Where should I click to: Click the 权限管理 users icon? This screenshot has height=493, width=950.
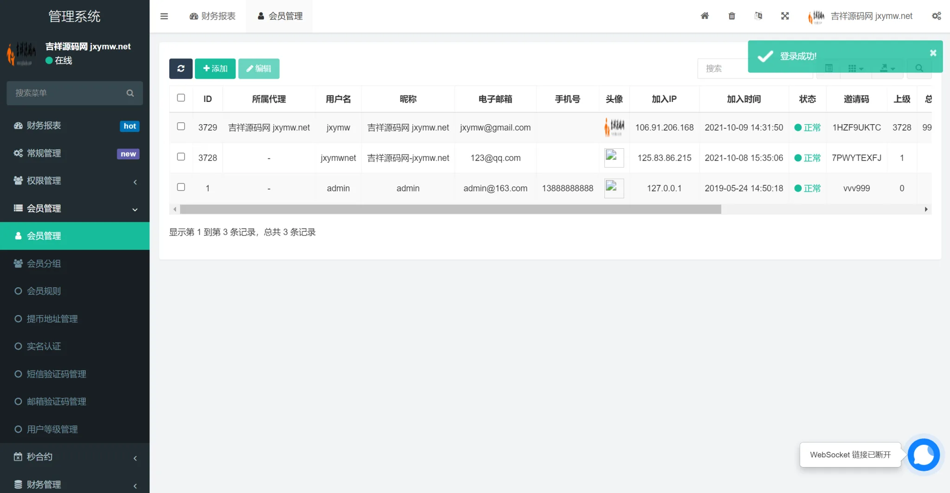pyautogui.click(x=18, y=181)
